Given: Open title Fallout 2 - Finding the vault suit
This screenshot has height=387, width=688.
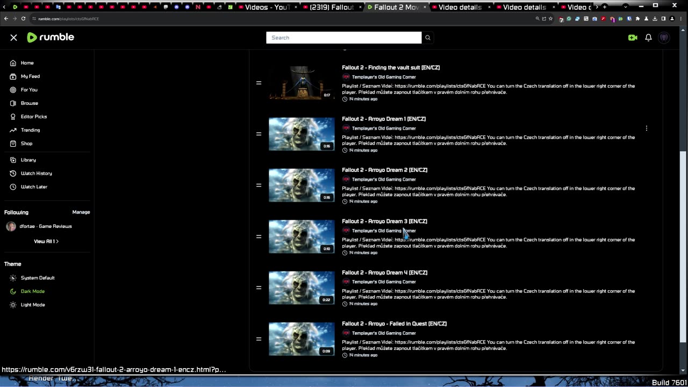Looking at the screenshot, I should [x=391, y=68].
